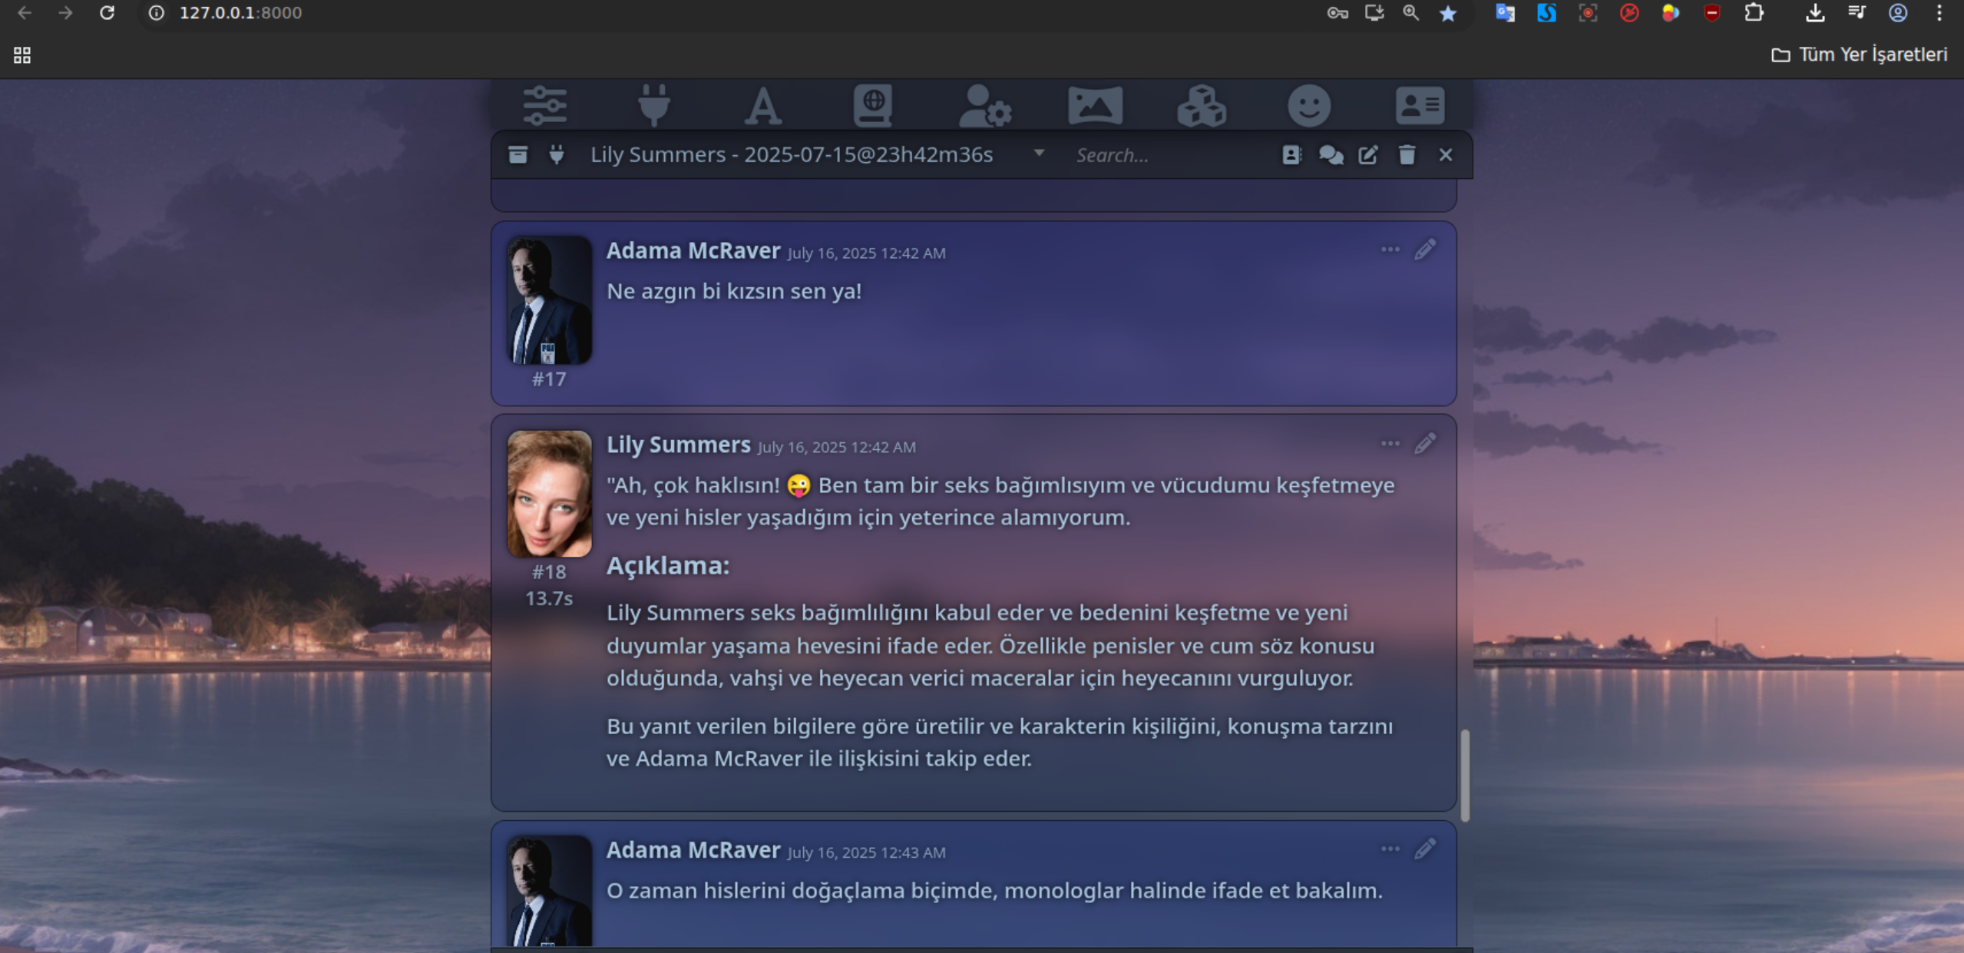The height and width of the screenshot is (953, 1964).
Task: Open backgrounds image icon
Action: pos(1095,105)
